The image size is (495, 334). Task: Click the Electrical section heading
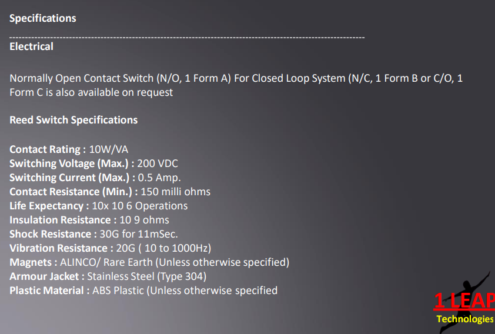coord(31,46)
